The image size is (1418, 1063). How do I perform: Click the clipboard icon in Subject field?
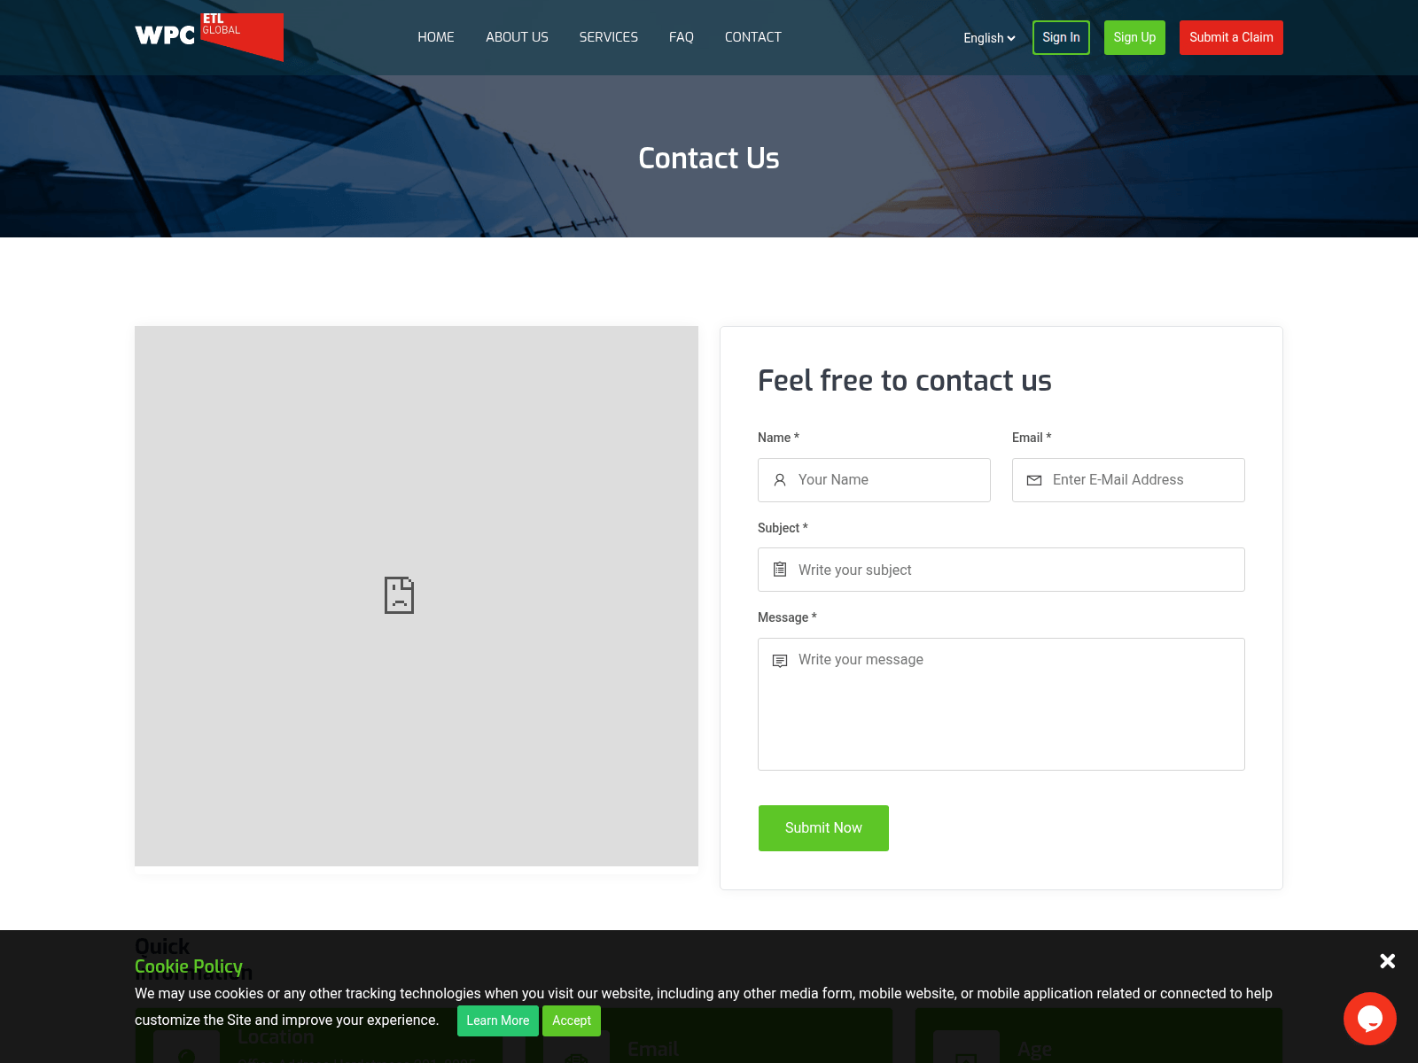[x=780, y=570]
